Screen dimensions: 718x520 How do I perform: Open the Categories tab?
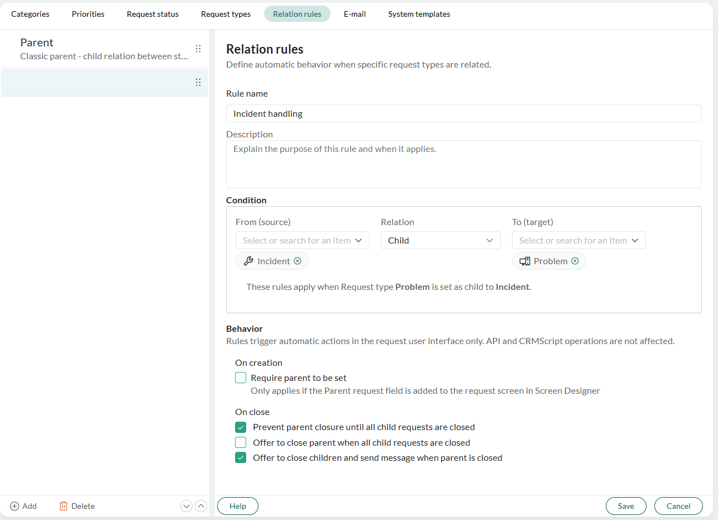coord(30,14)
